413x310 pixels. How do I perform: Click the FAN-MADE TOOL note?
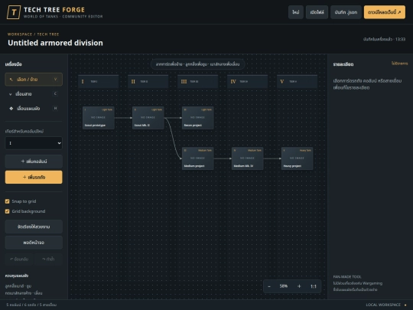click(347, 277)
